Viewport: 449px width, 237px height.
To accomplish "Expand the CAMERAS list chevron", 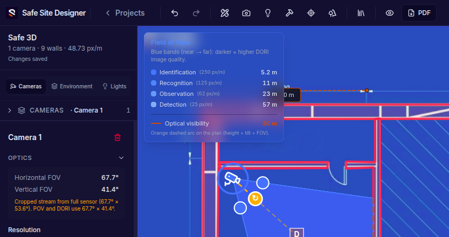I will [x=10, y=110].
